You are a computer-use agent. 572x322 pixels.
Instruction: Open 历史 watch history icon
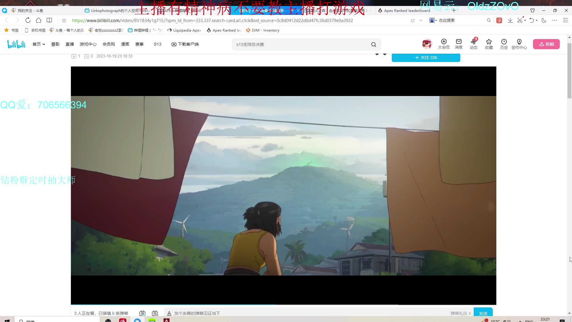504,44
